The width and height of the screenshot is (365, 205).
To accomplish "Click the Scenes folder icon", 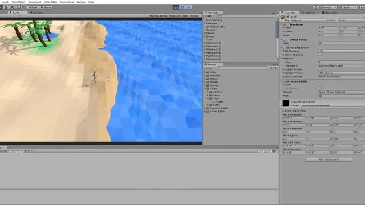I will click(x=208, y=85).
